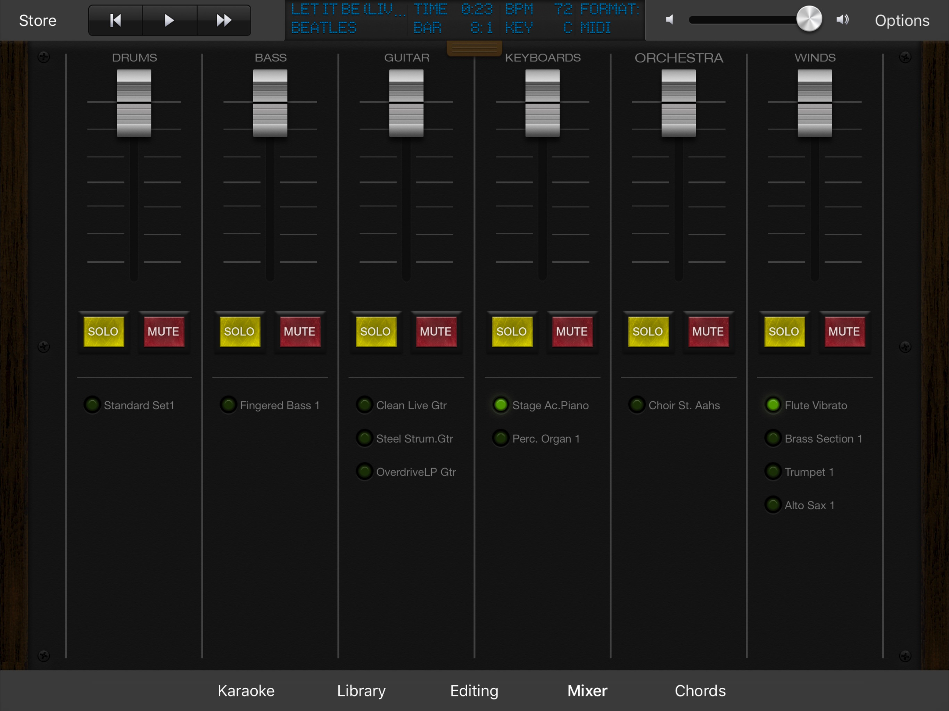The height and width of the screenshot is (711, 949).
Task: Pull the brown drawer handle under the display
Action: pos(474,49)
